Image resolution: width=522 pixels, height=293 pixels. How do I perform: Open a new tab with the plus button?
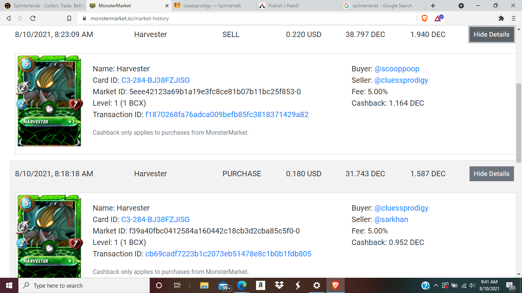433,6
